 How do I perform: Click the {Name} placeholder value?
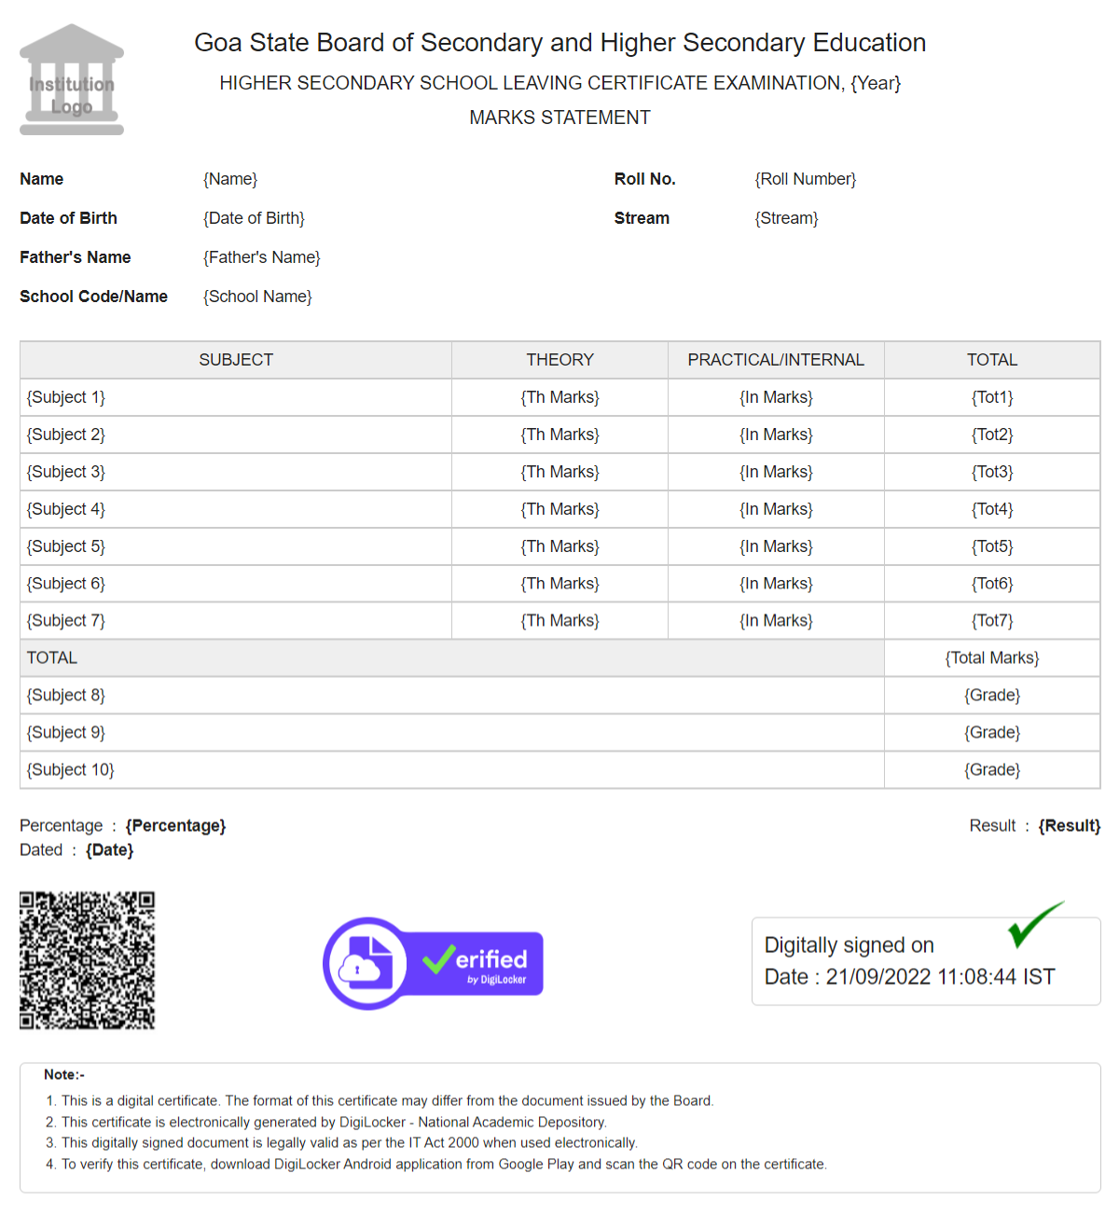tap(230, 179)
